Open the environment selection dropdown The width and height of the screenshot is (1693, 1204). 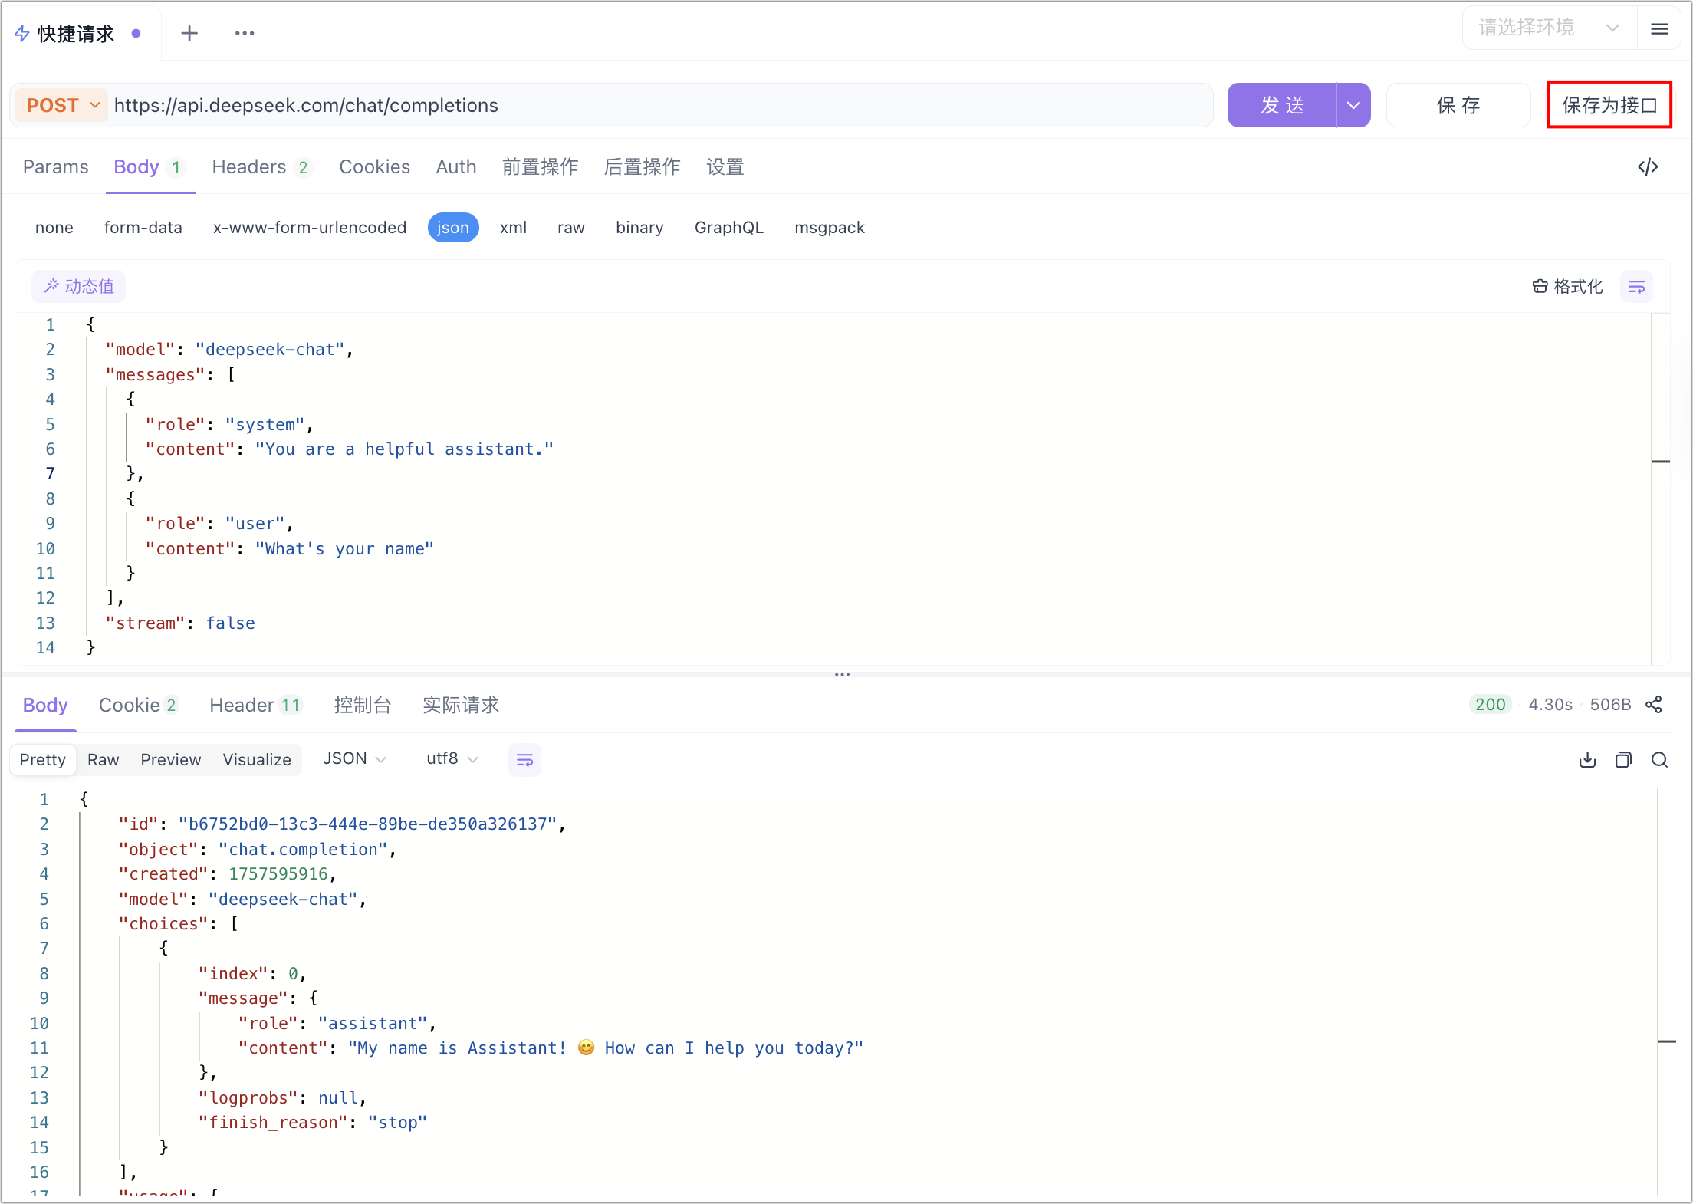(x=1549, y=28)
